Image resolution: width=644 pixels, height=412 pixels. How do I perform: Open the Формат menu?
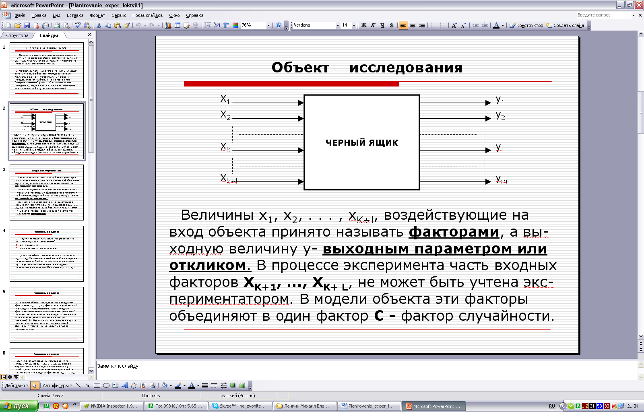(97, 15)
